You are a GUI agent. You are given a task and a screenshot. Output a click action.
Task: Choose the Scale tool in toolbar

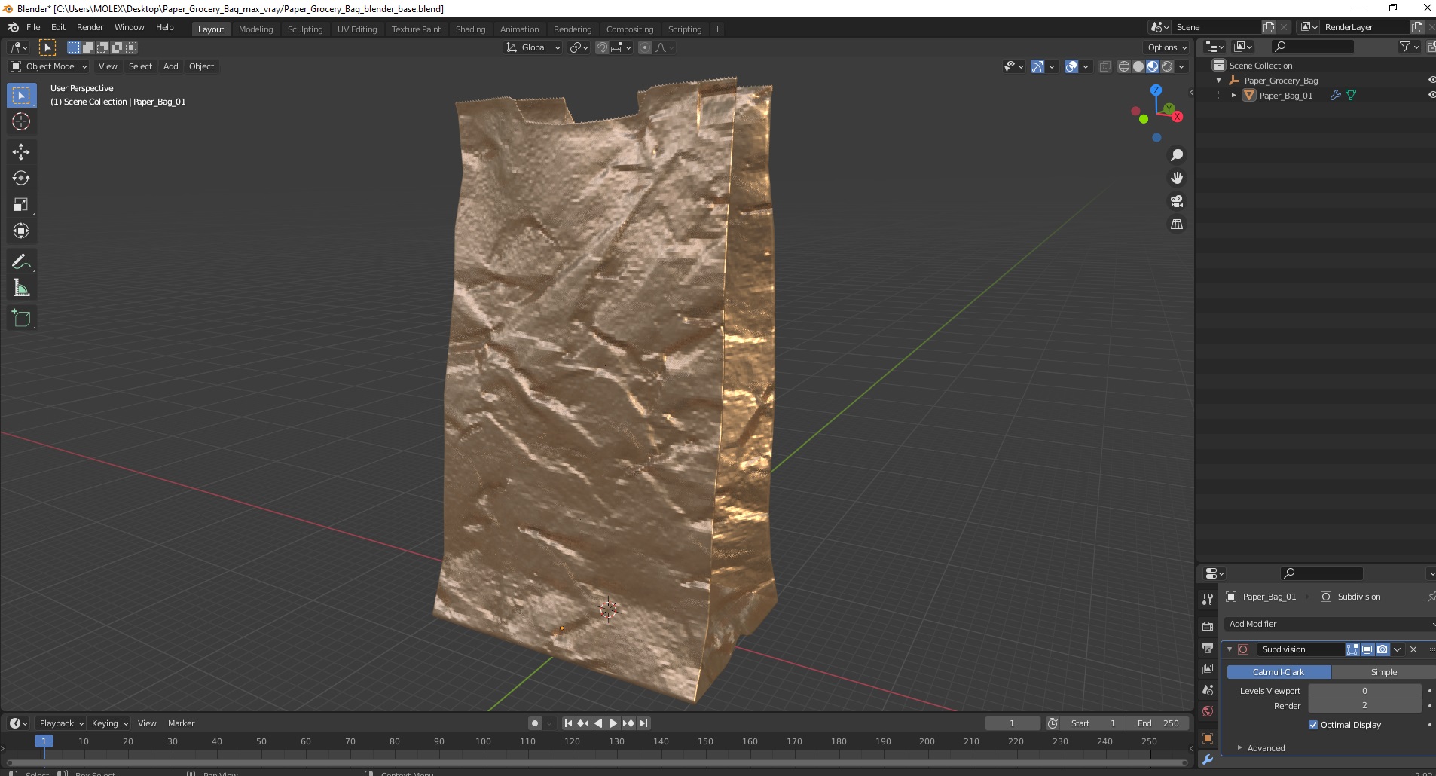[21, 205]
